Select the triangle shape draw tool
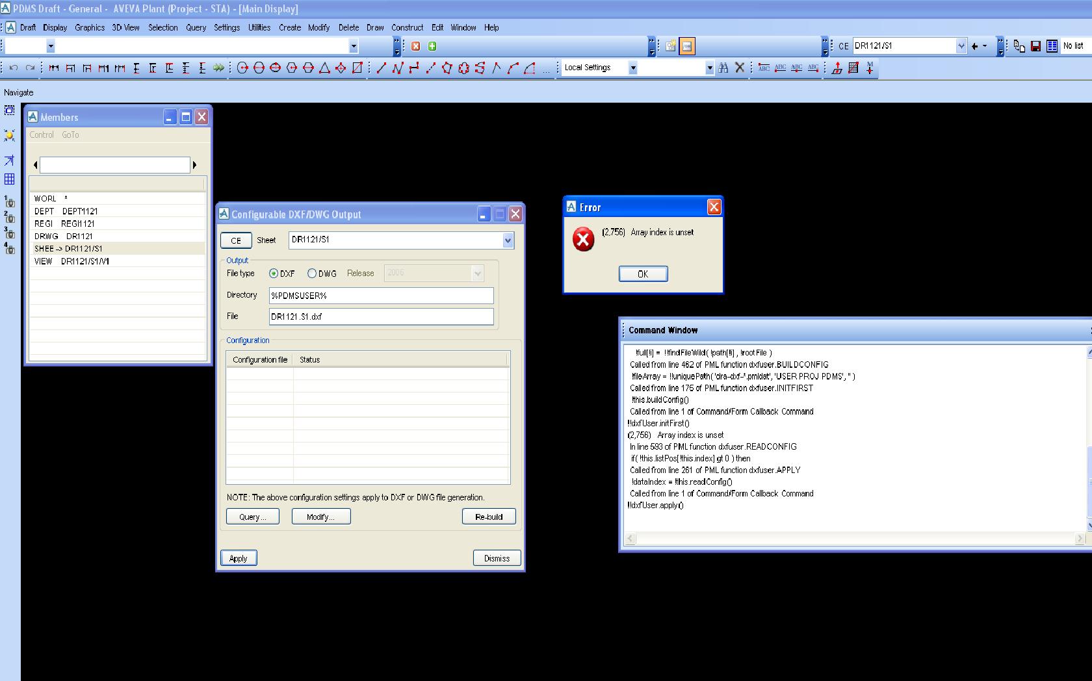The width and height of the screenshot is (1092, 681). click(324, 68)
